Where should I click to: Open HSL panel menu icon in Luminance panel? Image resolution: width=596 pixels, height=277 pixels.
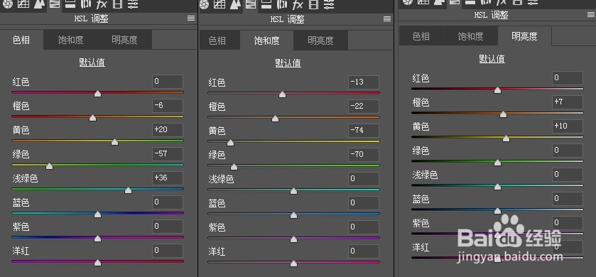(x=591, y=15)
